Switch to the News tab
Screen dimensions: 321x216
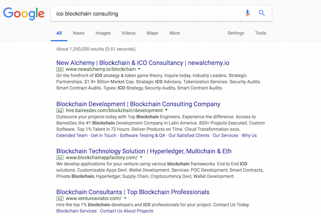click(x=78, y=33)
